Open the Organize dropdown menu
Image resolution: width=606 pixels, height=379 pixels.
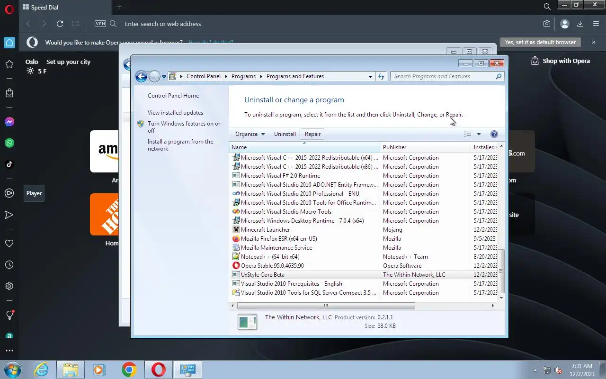[x=250, y=134]
